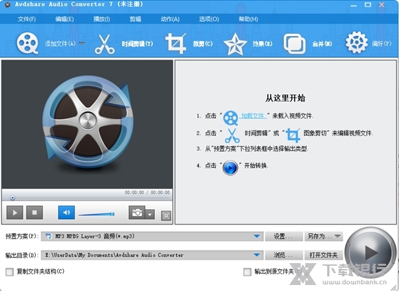Click the app icon in title bar
399x291 pixels.
click(x=7, y=5)
